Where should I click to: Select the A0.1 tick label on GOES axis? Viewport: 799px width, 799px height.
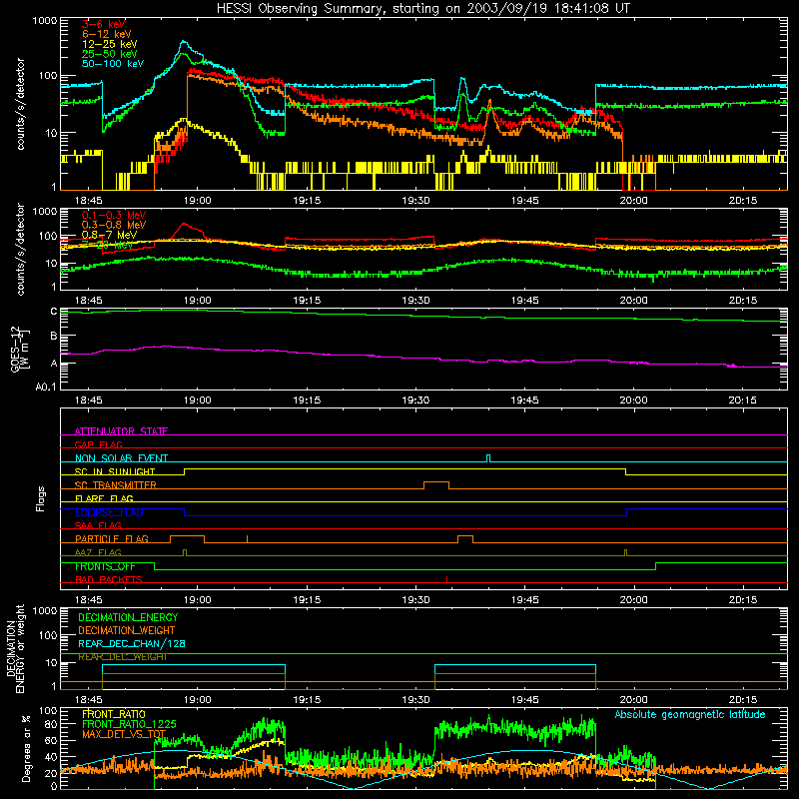tap(46, 387)
